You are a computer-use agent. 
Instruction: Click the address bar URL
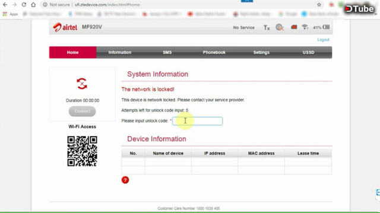[x=107, y=5]
